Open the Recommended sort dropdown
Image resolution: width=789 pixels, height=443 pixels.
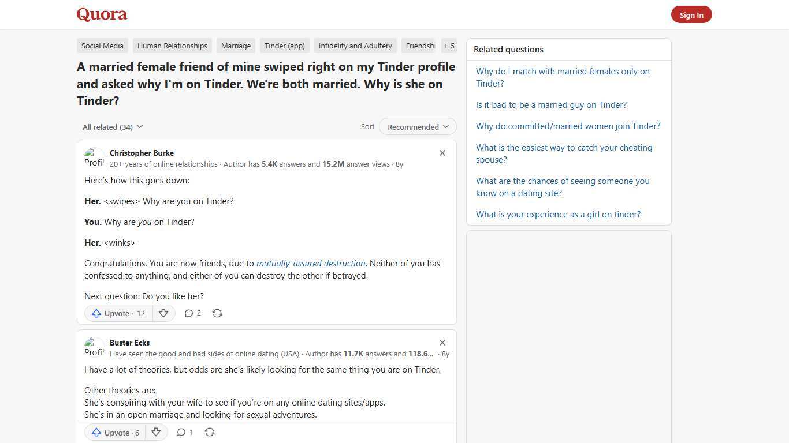(417, 126)
